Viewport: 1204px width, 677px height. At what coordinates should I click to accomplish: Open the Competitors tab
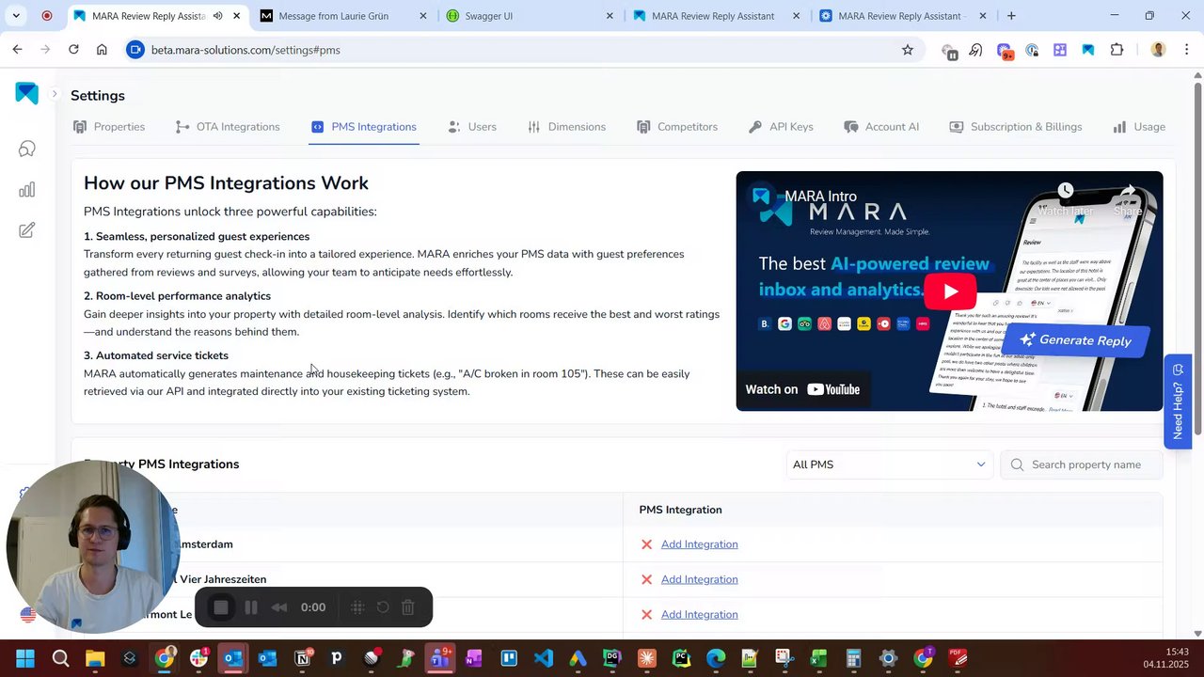(x=677, y=127)
